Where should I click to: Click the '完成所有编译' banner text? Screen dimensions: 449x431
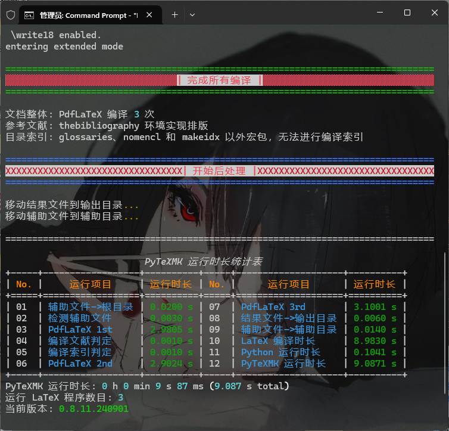point(219,80)
